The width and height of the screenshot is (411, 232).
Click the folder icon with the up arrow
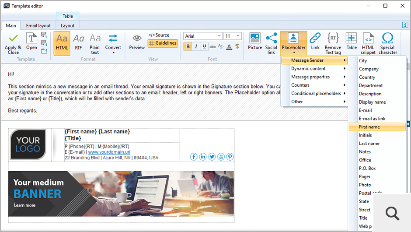pyautogui.click(x=44, y=51)
